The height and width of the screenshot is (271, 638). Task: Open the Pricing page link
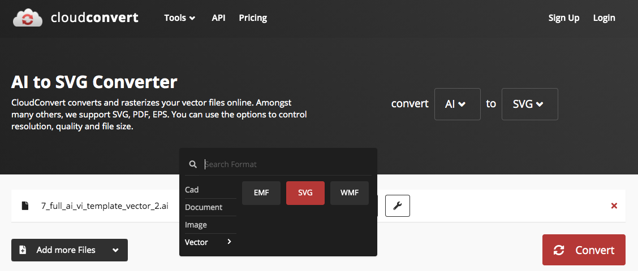(x=253, y=18)
